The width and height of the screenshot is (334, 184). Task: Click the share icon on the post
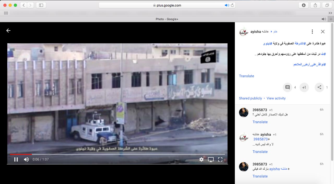pos(319,87)
